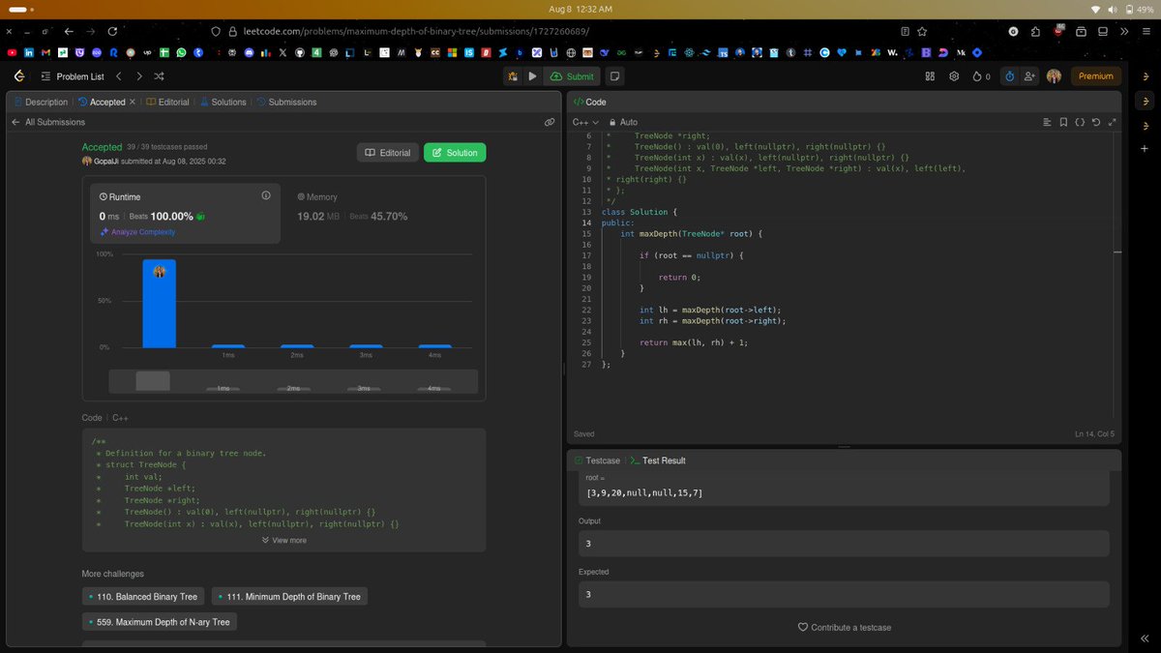Image resolution: width=1161 pixels, height=653 pixels.
Task: Copy submission link icon
Action: click(x=550, y=122)
